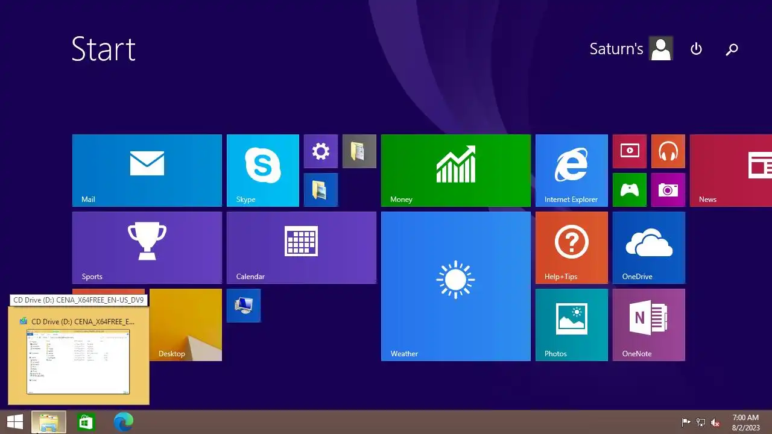The width and height of the screenshot is (772, 434).
Task: Click the network status tray icon
Action: click(701, 423)
